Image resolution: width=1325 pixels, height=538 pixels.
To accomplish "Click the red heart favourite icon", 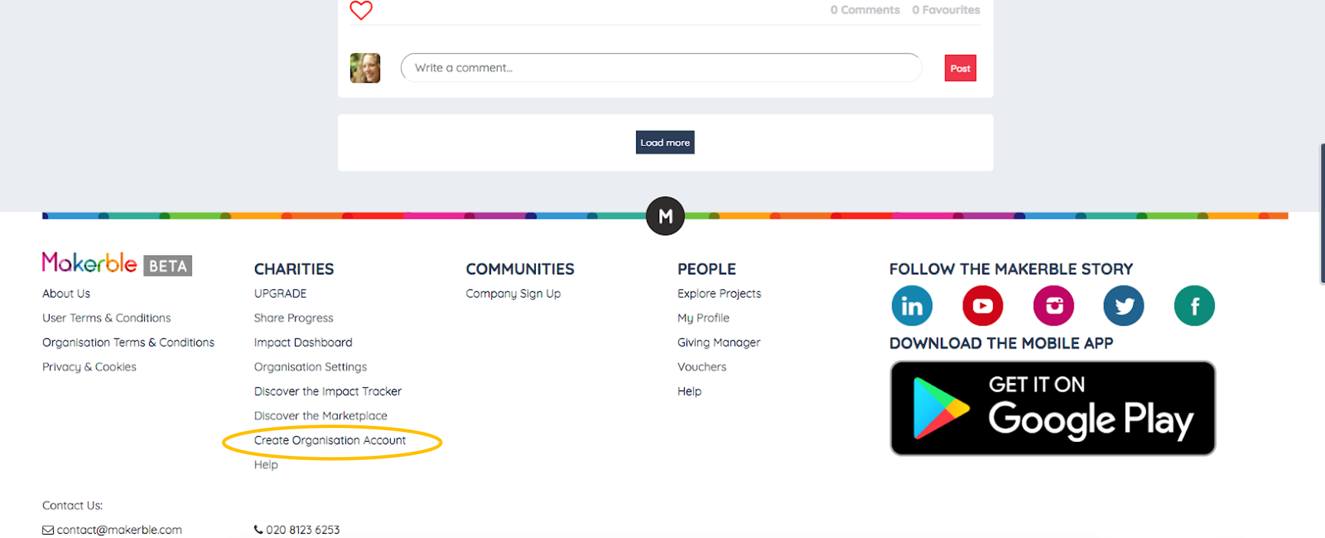I will pyautogui.click(x=361, y=10).
